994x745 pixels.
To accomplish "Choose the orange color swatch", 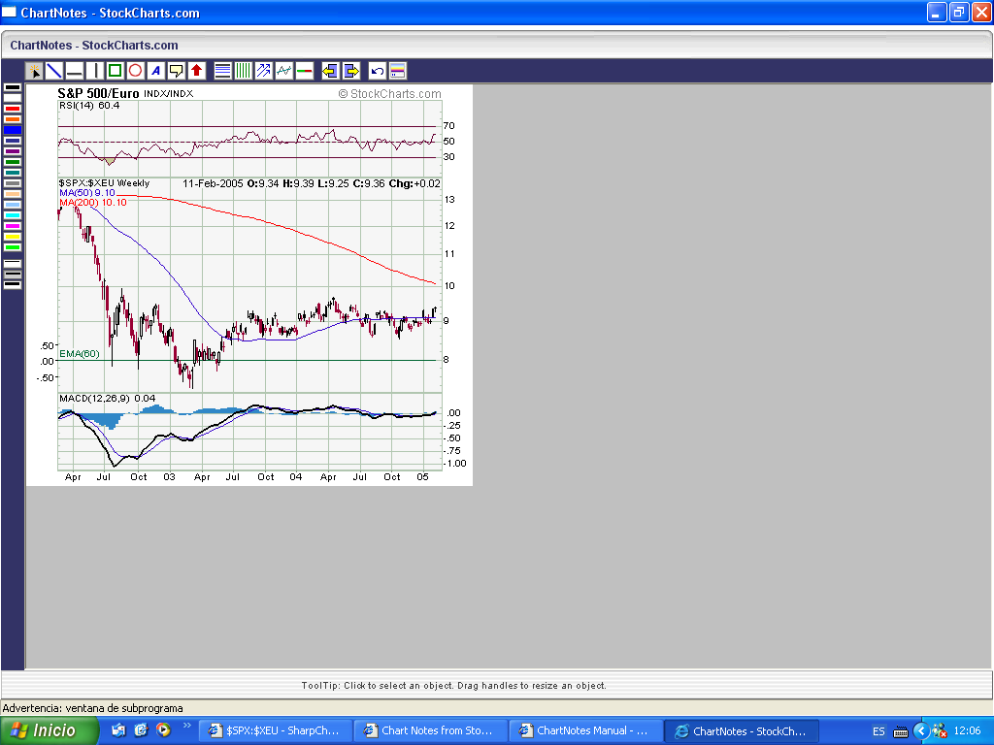I will click(13, 119).
